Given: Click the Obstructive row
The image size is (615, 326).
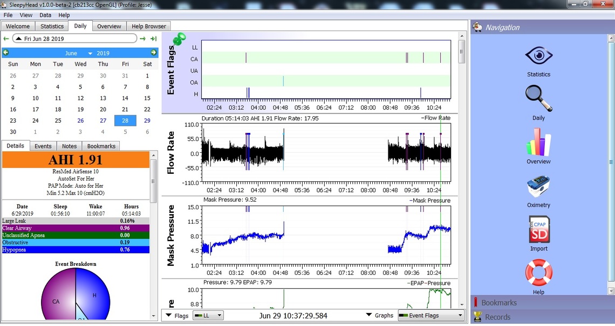Looking at the screenshot, I should (76, 243).
